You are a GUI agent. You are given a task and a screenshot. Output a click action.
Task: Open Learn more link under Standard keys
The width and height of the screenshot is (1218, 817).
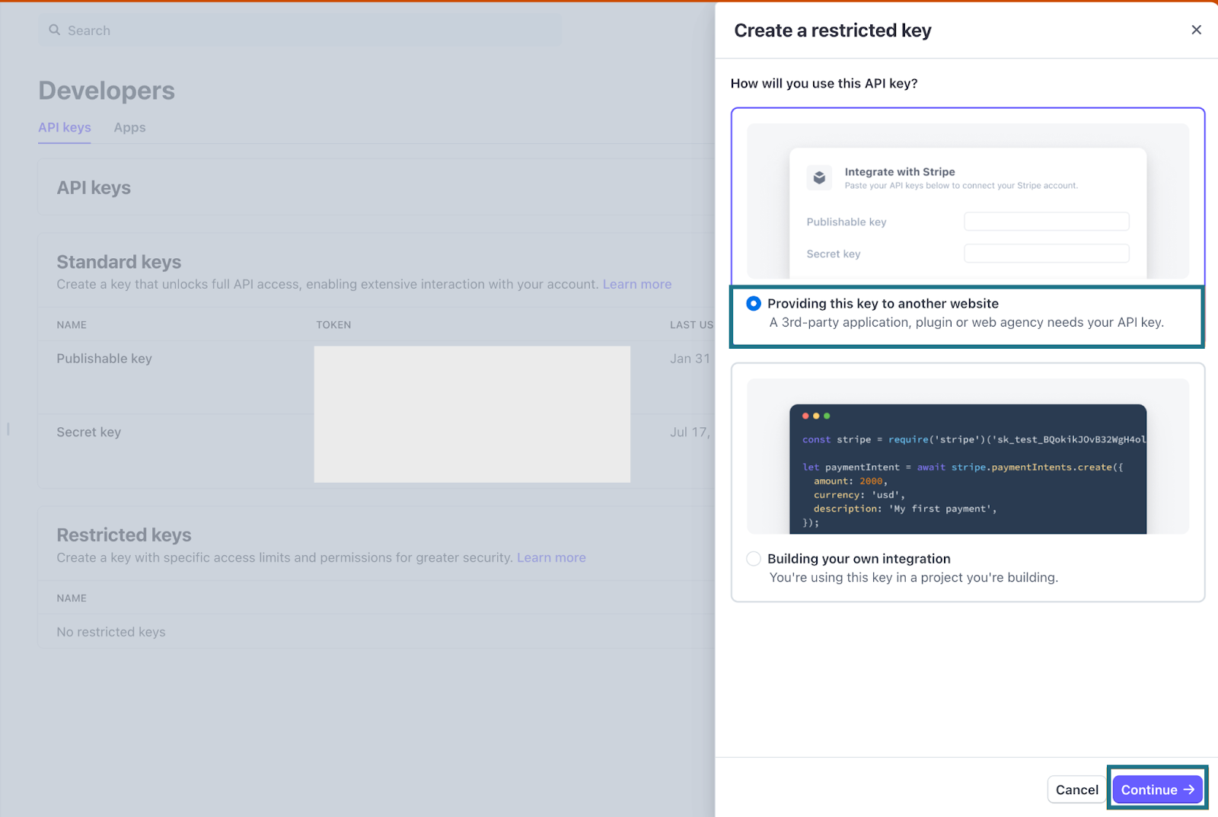coord(637,284)
